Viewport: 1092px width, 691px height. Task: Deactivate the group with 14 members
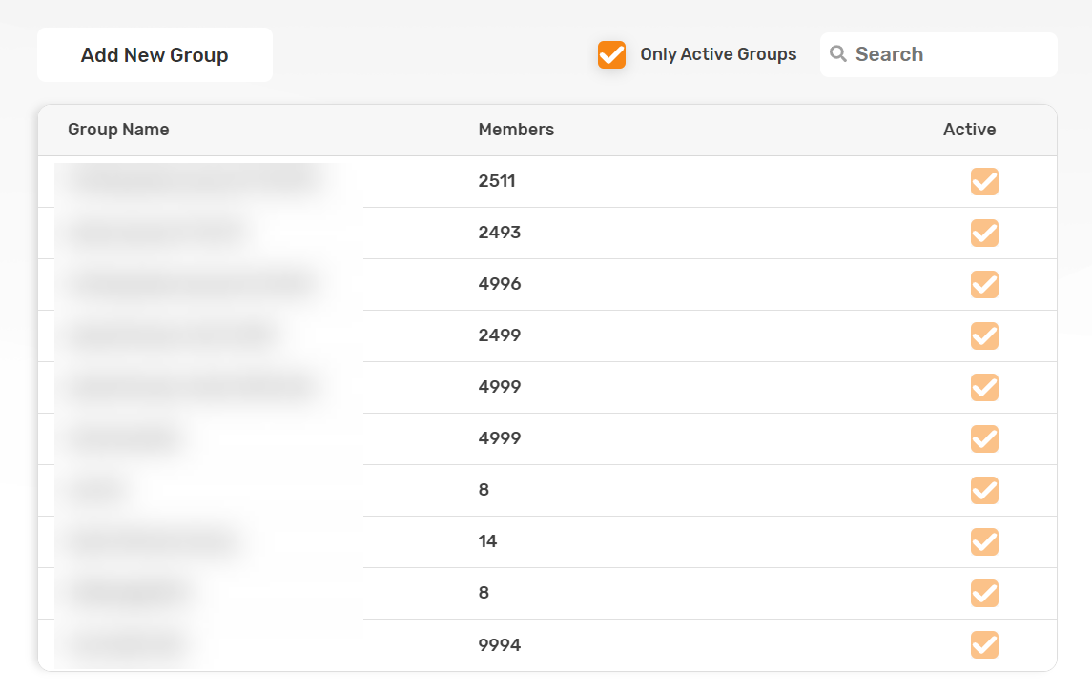tap(984, 541)
